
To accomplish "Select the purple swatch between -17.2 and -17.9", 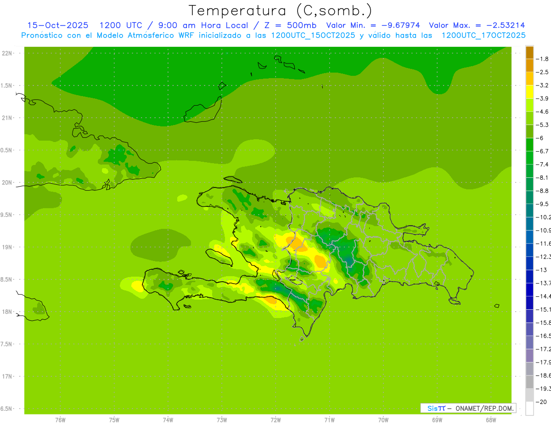I will (529, 356).
